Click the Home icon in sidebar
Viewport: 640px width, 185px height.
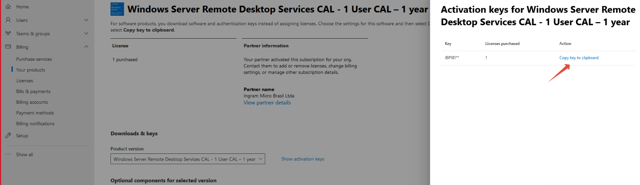(8, 7)
